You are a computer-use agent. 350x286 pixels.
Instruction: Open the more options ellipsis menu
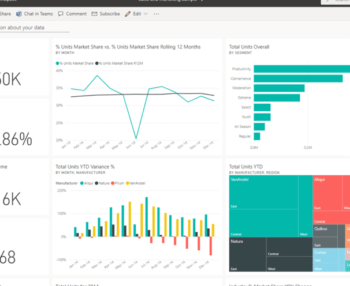[x=157, y=14]
